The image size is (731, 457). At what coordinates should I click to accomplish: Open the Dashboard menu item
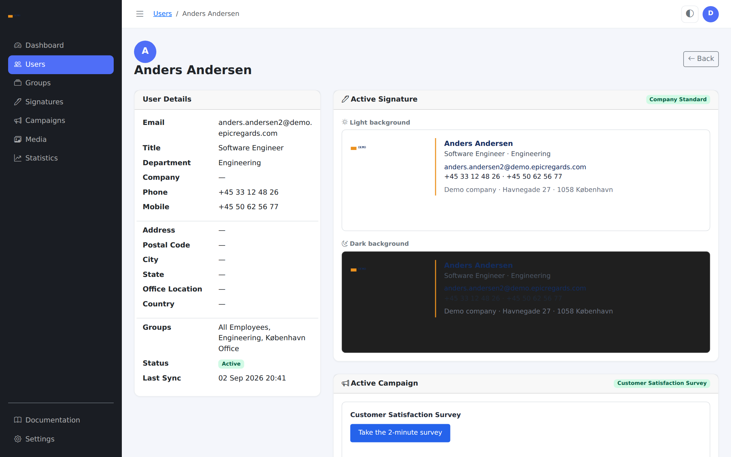61,45
